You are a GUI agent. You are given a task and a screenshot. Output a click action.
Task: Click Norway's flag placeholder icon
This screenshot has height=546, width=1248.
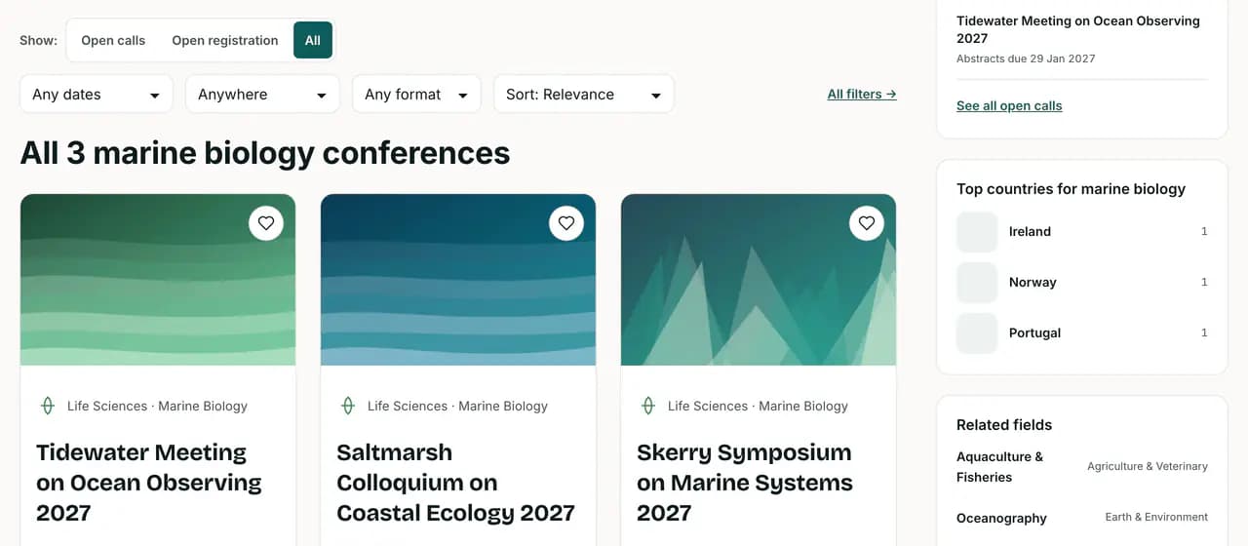click(977, 283)
